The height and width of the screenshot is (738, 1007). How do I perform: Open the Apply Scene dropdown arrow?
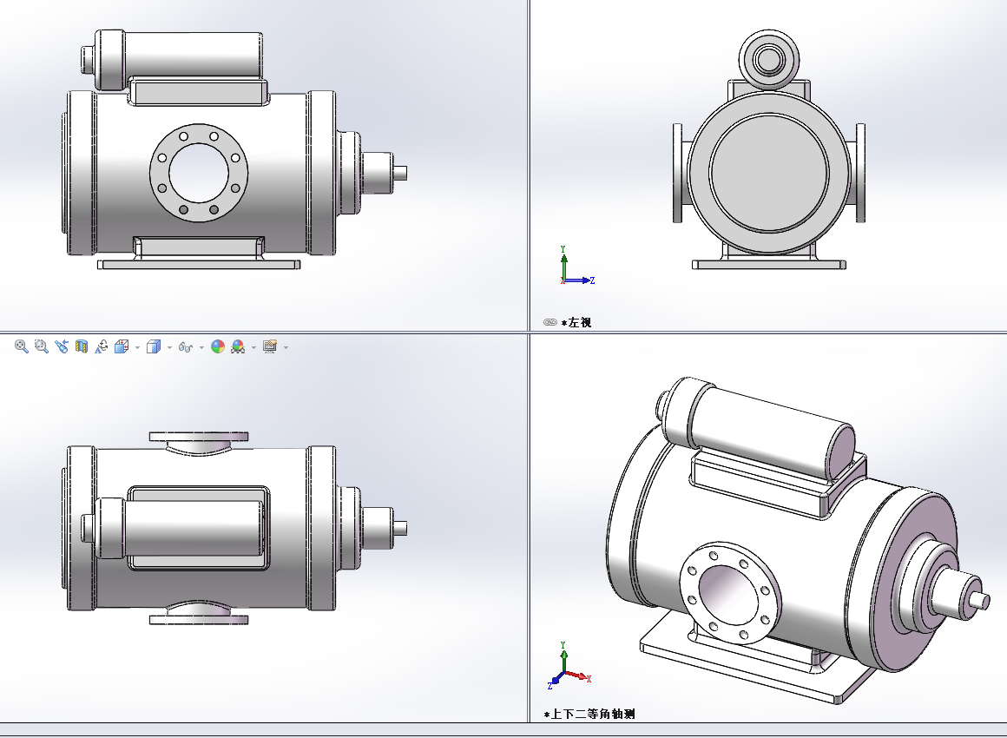coord(253,347)
